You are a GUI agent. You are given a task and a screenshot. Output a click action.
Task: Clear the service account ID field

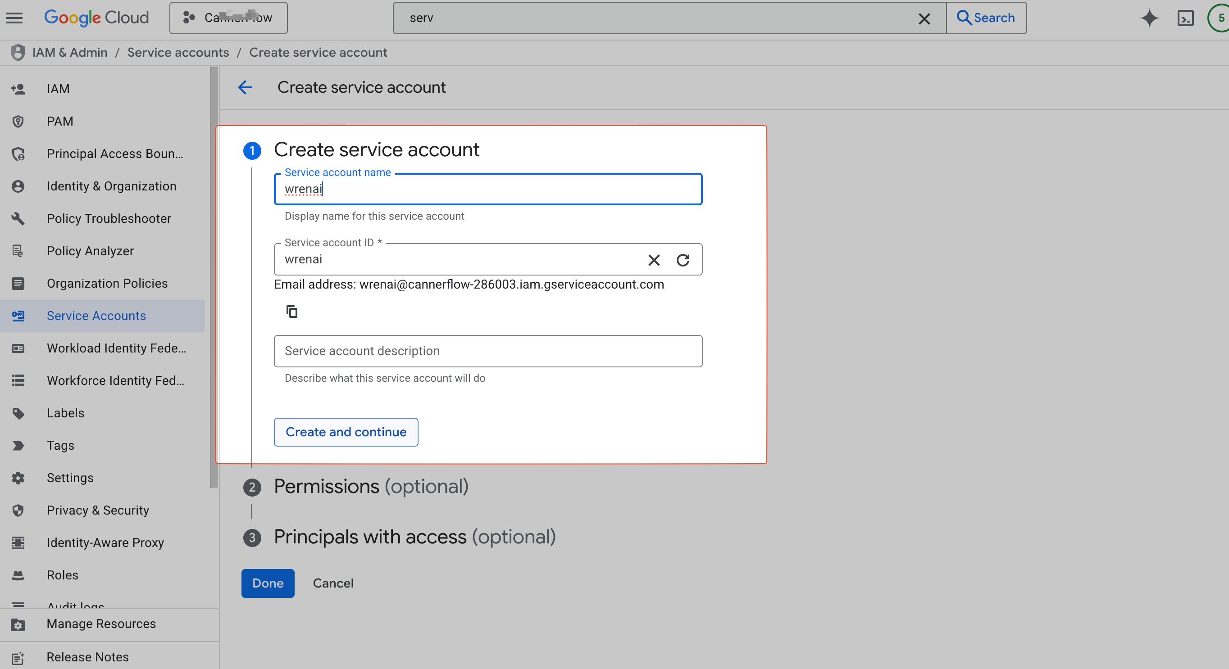click(x=654, y=260)
